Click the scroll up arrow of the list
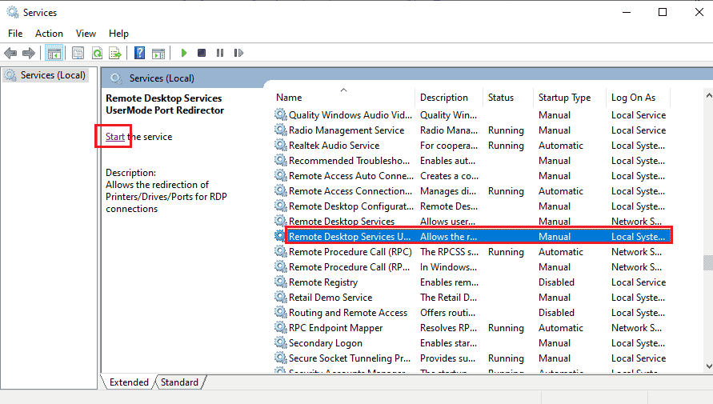Image resolution: width=713 pixels, height=404 pixels. (x=708, y=95)
